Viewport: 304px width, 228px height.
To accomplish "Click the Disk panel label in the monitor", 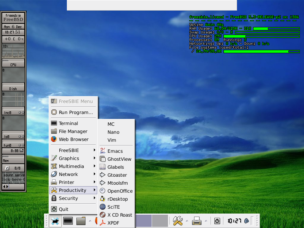I will [13, 87].
